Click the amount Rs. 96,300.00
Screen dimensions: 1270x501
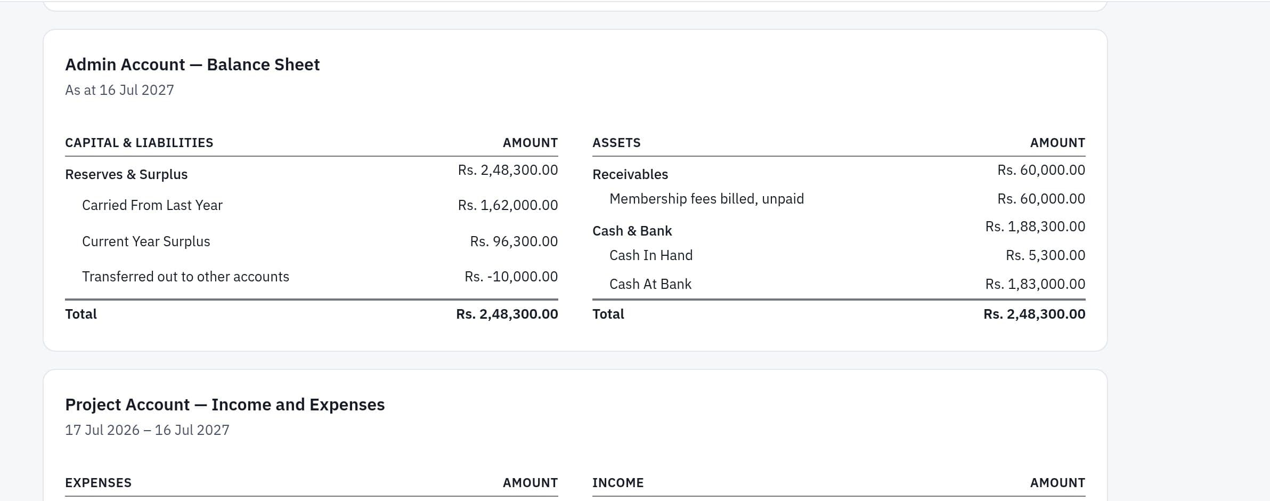point(514,241)
